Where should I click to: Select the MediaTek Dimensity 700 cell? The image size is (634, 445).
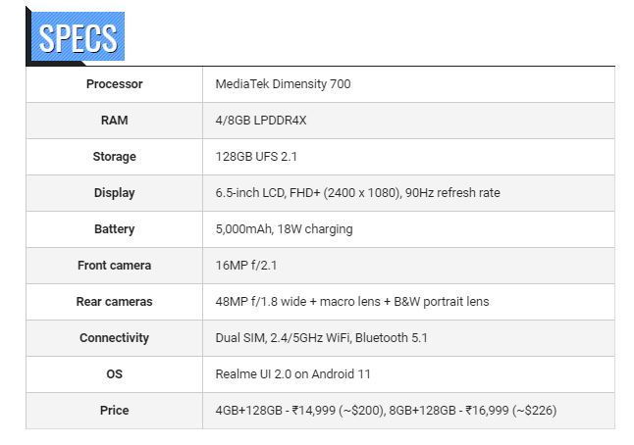[283, 84]
